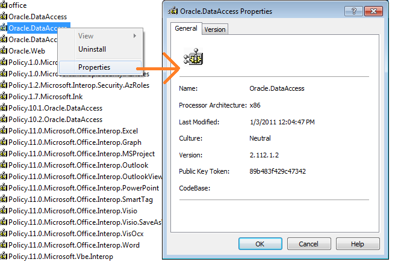Image resolution: width=395 pixels, height=262 pixels.
Task: Switch to the General tab
Action: coord(186,28)
